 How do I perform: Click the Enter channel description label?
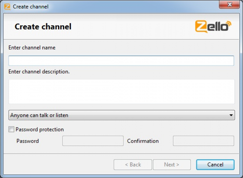coord(39,72)
